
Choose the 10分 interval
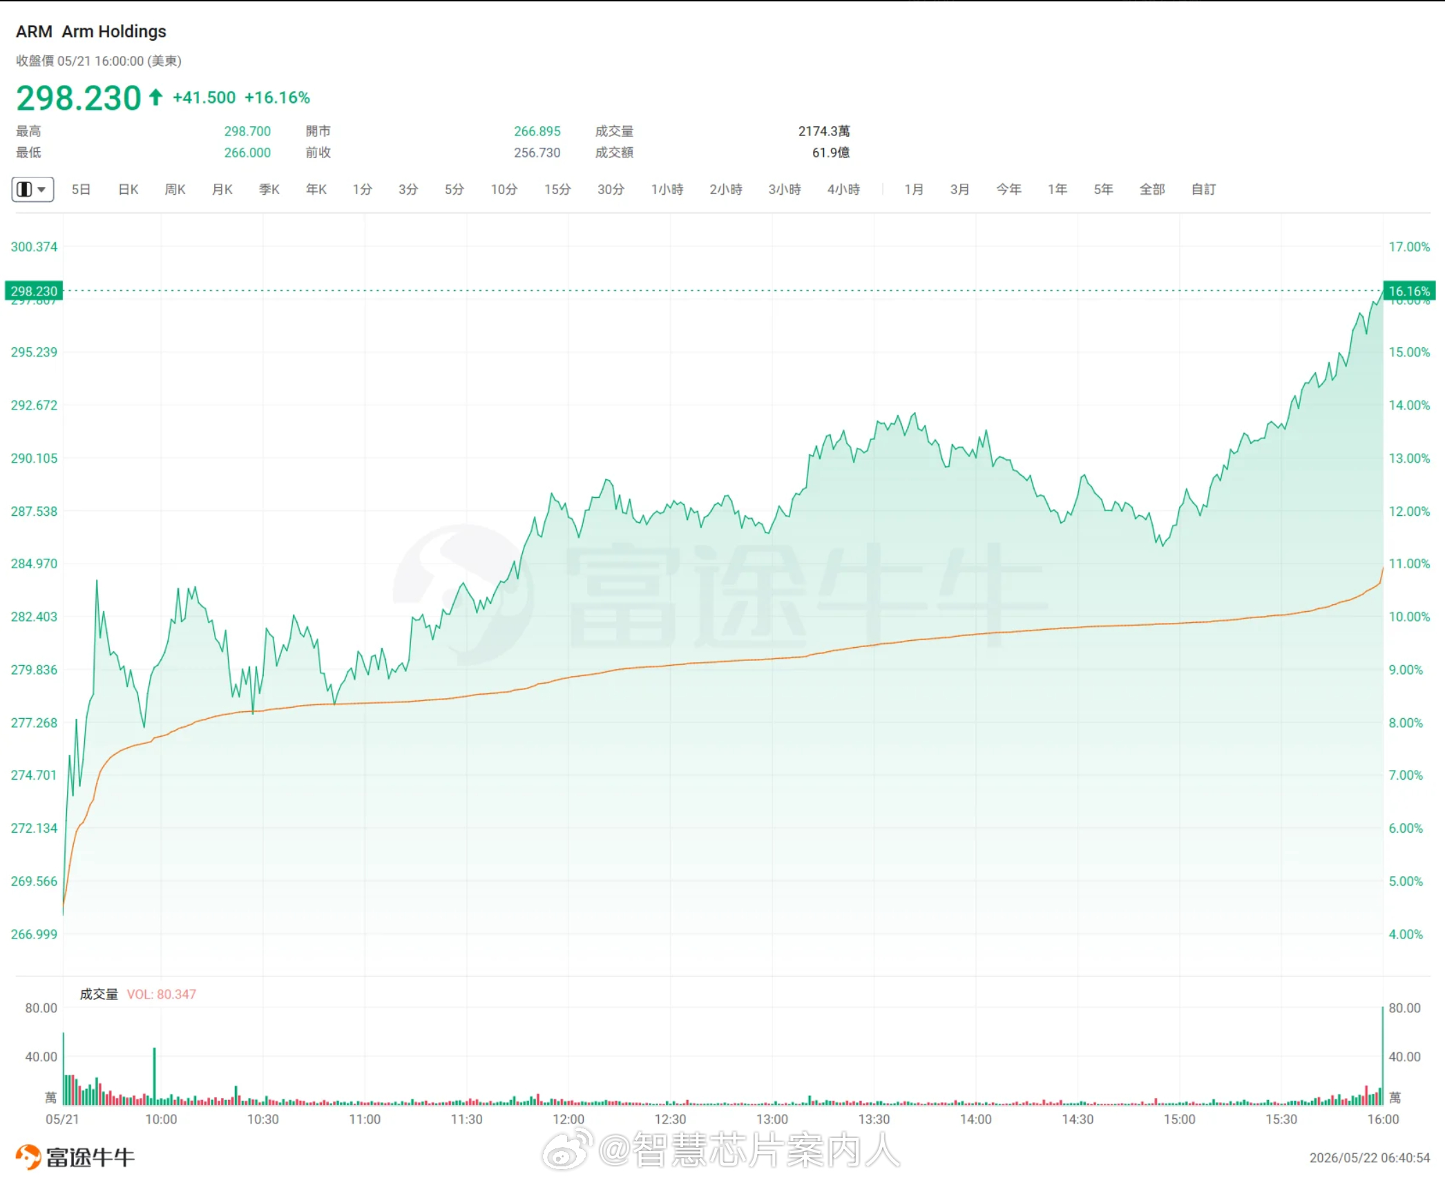coord(504,189)
